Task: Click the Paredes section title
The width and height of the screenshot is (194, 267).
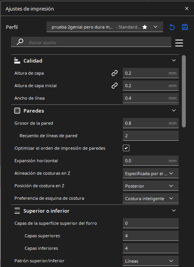Action: click(34, 111)
